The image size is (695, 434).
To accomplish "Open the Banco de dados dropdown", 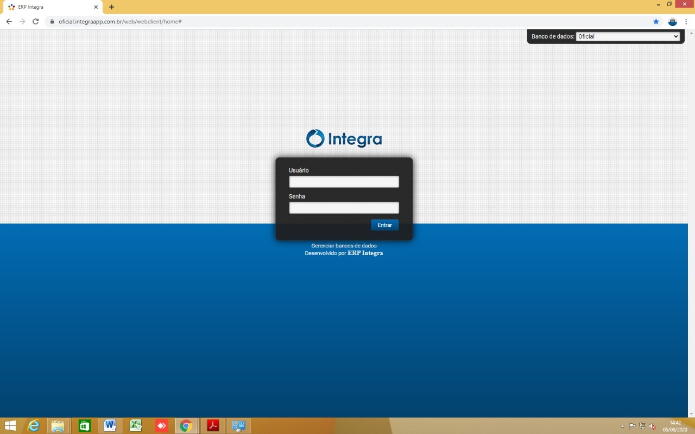I will pyautogui.click(x=628, y=36).
